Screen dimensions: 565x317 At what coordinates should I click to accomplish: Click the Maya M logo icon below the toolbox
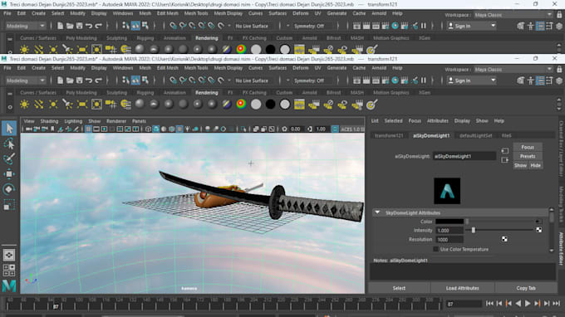[9, 286]
